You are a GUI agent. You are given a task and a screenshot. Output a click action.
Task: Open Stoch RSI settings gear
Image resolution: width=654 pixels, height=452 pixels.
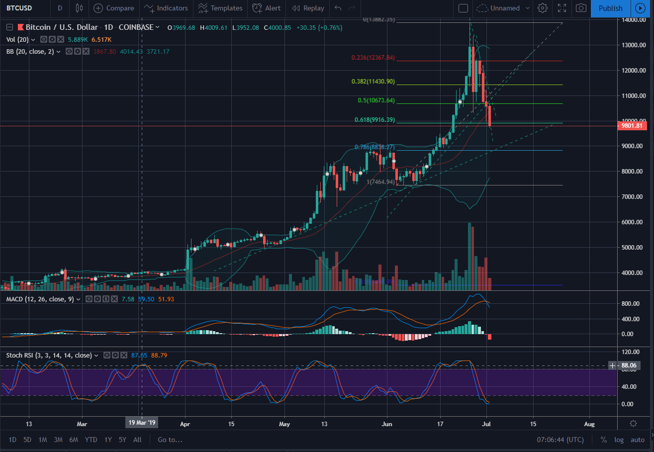(x=115, y=355)
